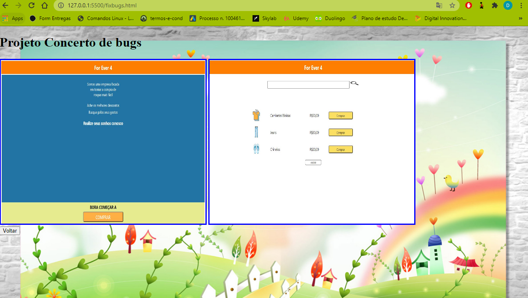The image size is (528, 298).
Task: Click the browser forward arrow
Action: [x=18, y=5]
